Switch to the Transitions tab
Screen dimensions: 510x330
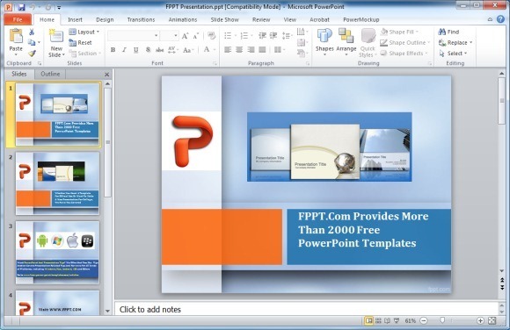tap(141, 20)
